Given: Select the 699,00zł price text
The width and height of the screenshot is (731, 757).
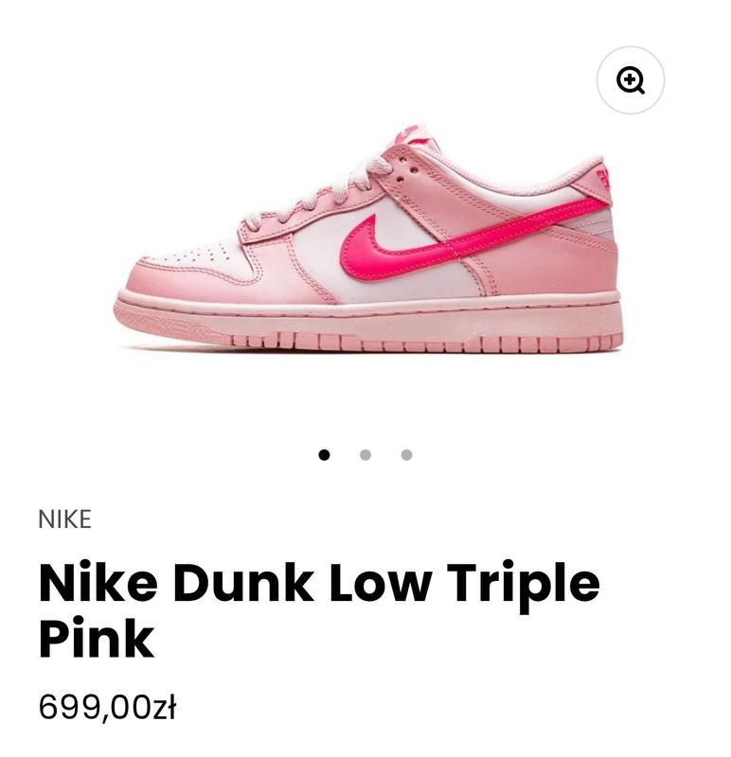Looking at the screenshot, I should pyautogui.click(x=107, y=707).
